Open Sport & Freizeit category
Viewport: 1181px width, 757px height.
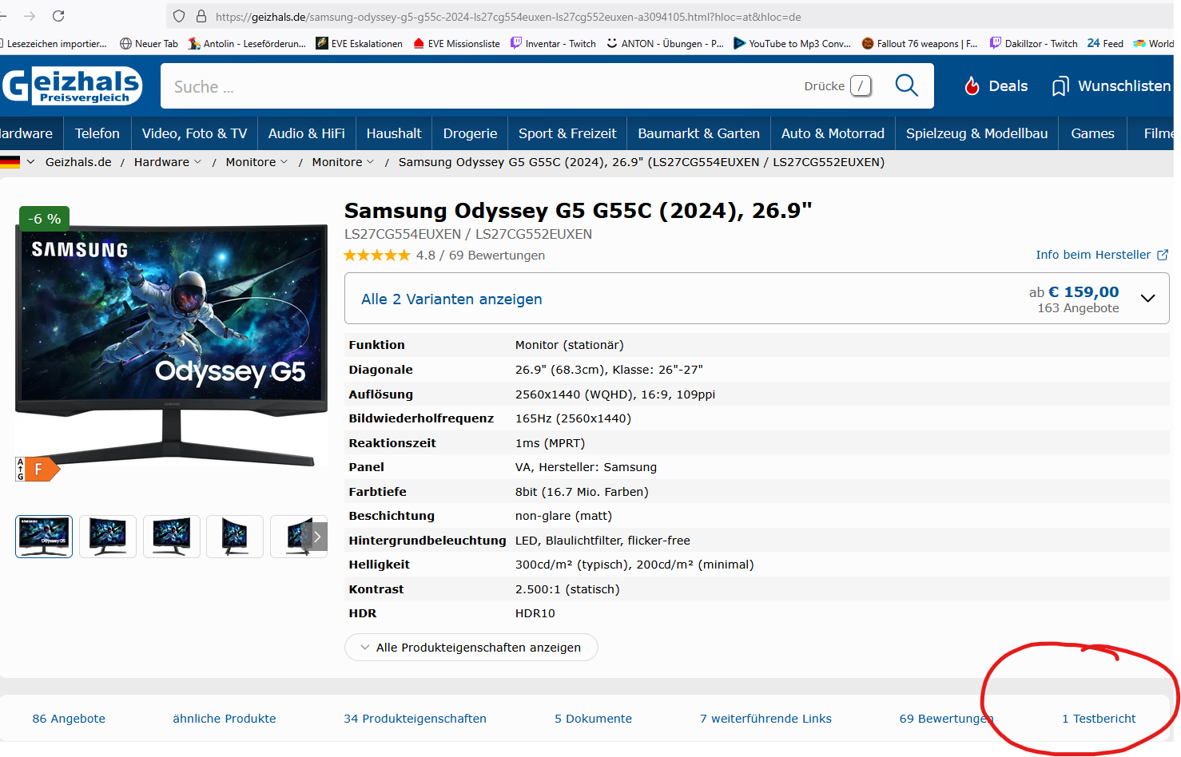pyautogui.click(x=567, y=133)
